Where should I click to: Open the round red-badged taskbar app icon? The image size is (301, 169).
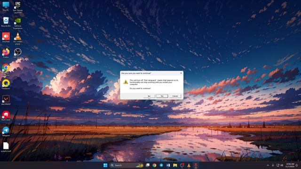(x=182, y=165)
